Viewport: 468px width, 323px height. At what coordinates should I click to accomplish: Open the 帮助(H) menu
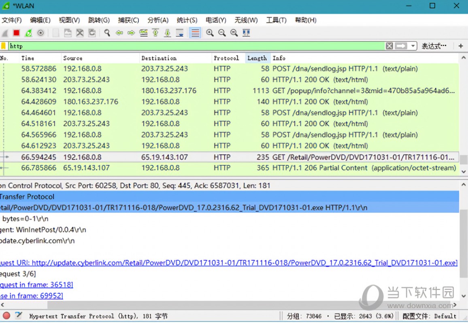coord(306,20)
